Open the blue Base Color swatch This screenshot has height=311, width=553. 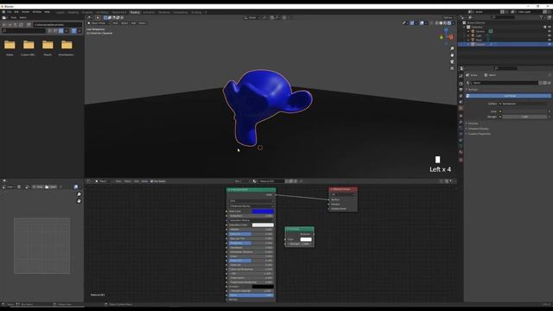pos(263,211)
